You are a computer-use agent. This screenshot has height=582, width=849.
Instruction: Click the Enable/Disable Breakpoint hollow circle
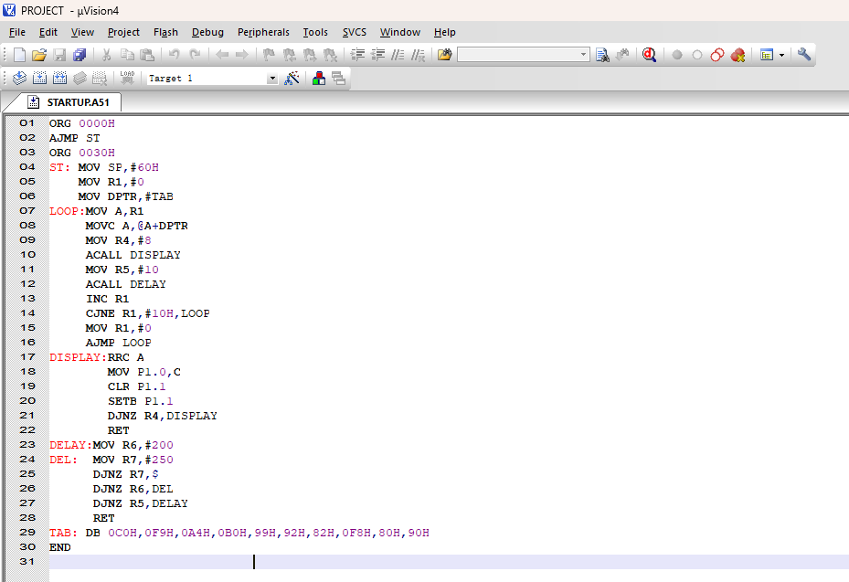pos(697,55)
